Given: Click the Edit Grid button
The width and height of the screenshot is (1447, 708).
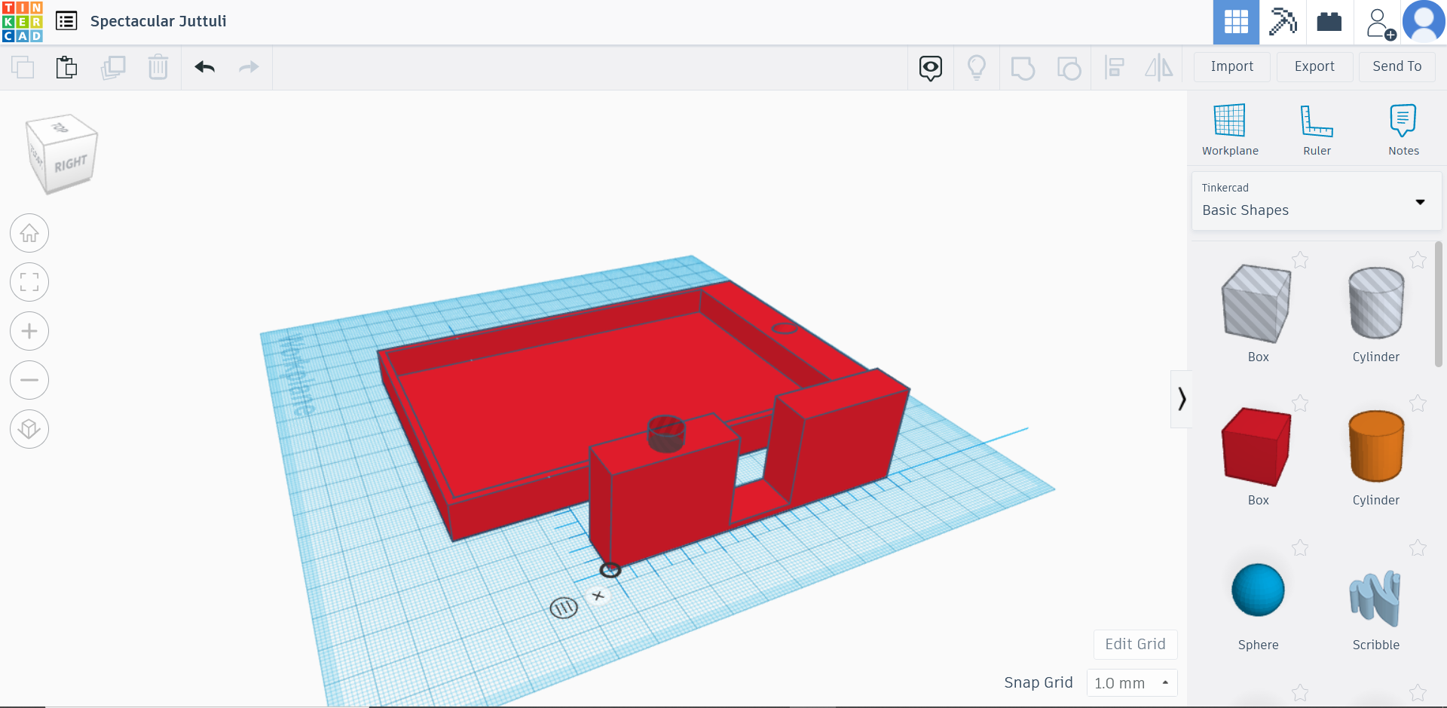Looking at the screenshot, I should 1135,644.
